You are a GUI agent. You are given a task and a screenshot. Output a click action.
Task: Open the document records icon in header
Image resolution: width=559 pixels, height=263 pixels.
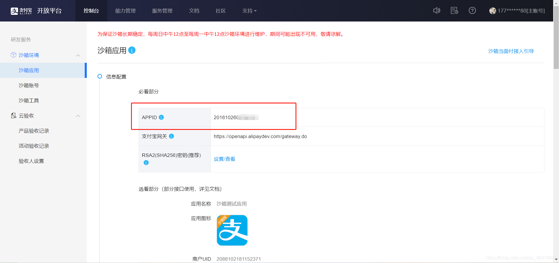click(454, 11)
